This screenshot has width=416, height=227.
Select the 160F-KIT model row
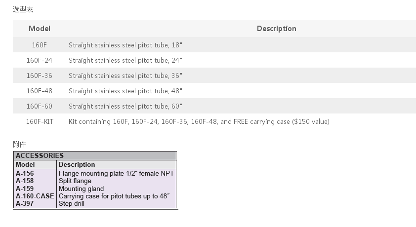point(214,121)
